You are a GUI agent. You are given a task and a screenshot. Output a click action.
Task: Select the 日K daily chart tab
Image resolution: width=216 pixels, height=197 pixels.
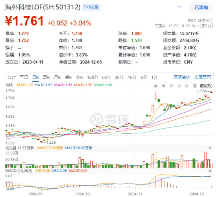point(36,77)
